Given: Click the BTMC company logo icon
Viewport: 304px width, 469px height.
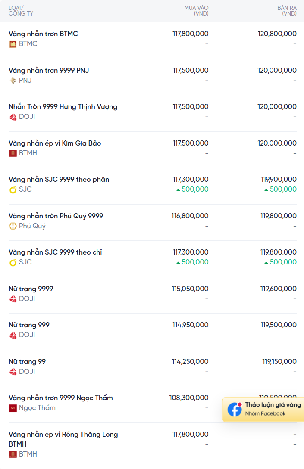Looking at the screenshot, I should (x=13, y=44).
